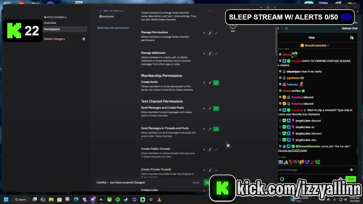
Task: Open File Explorer from the taskbar
Action: [51, 199]
